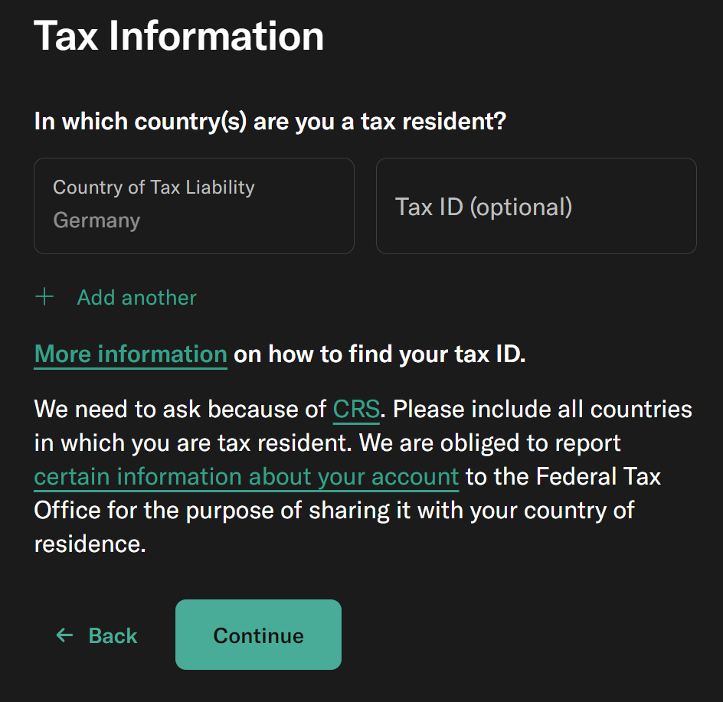The image size is (723, 702).
Task: Click the "We need to ask because of" text
Action: tap(180, 410)
